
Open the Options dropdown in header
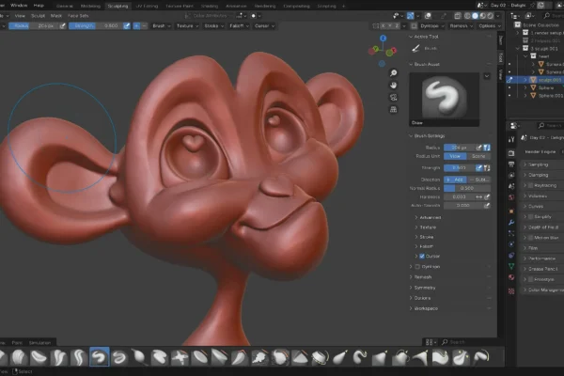(490, 26)
